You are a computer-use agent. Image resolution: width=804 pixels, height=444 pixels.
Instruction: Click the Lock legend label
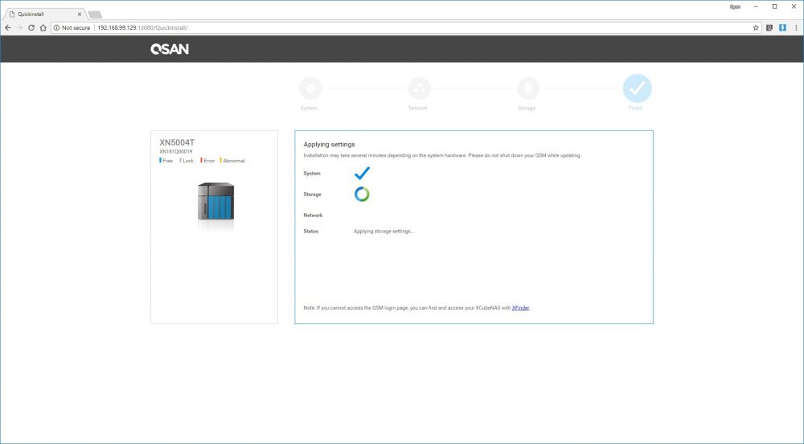[188, 161]
